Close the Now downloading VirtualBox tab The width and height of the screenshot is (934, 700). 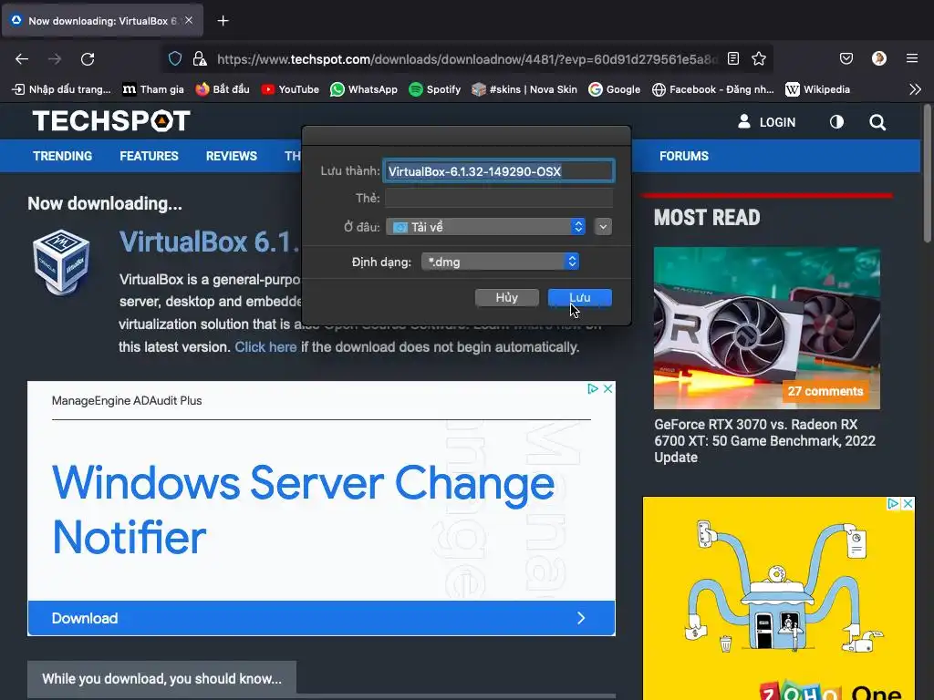coord(189,20)
